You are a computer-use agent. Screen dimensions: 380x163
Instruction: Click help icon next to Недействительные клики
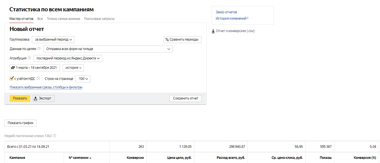coord(55,136)
